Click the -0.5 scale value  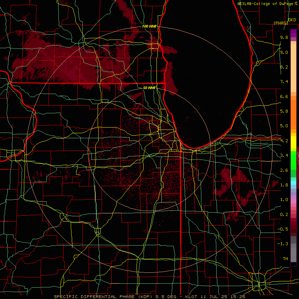[x=283, y=229]
